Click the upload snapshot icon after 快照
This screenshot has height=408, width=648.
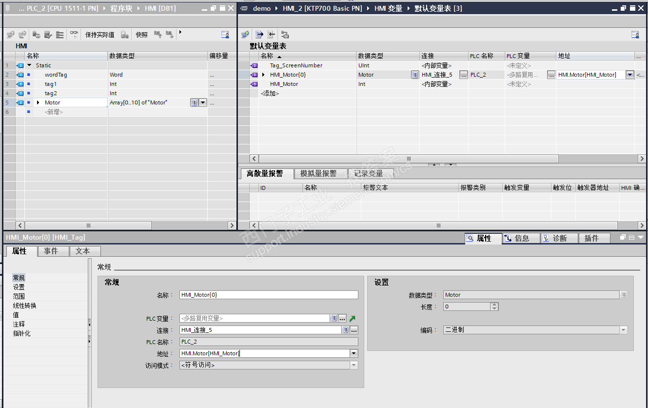pos(157,34)
